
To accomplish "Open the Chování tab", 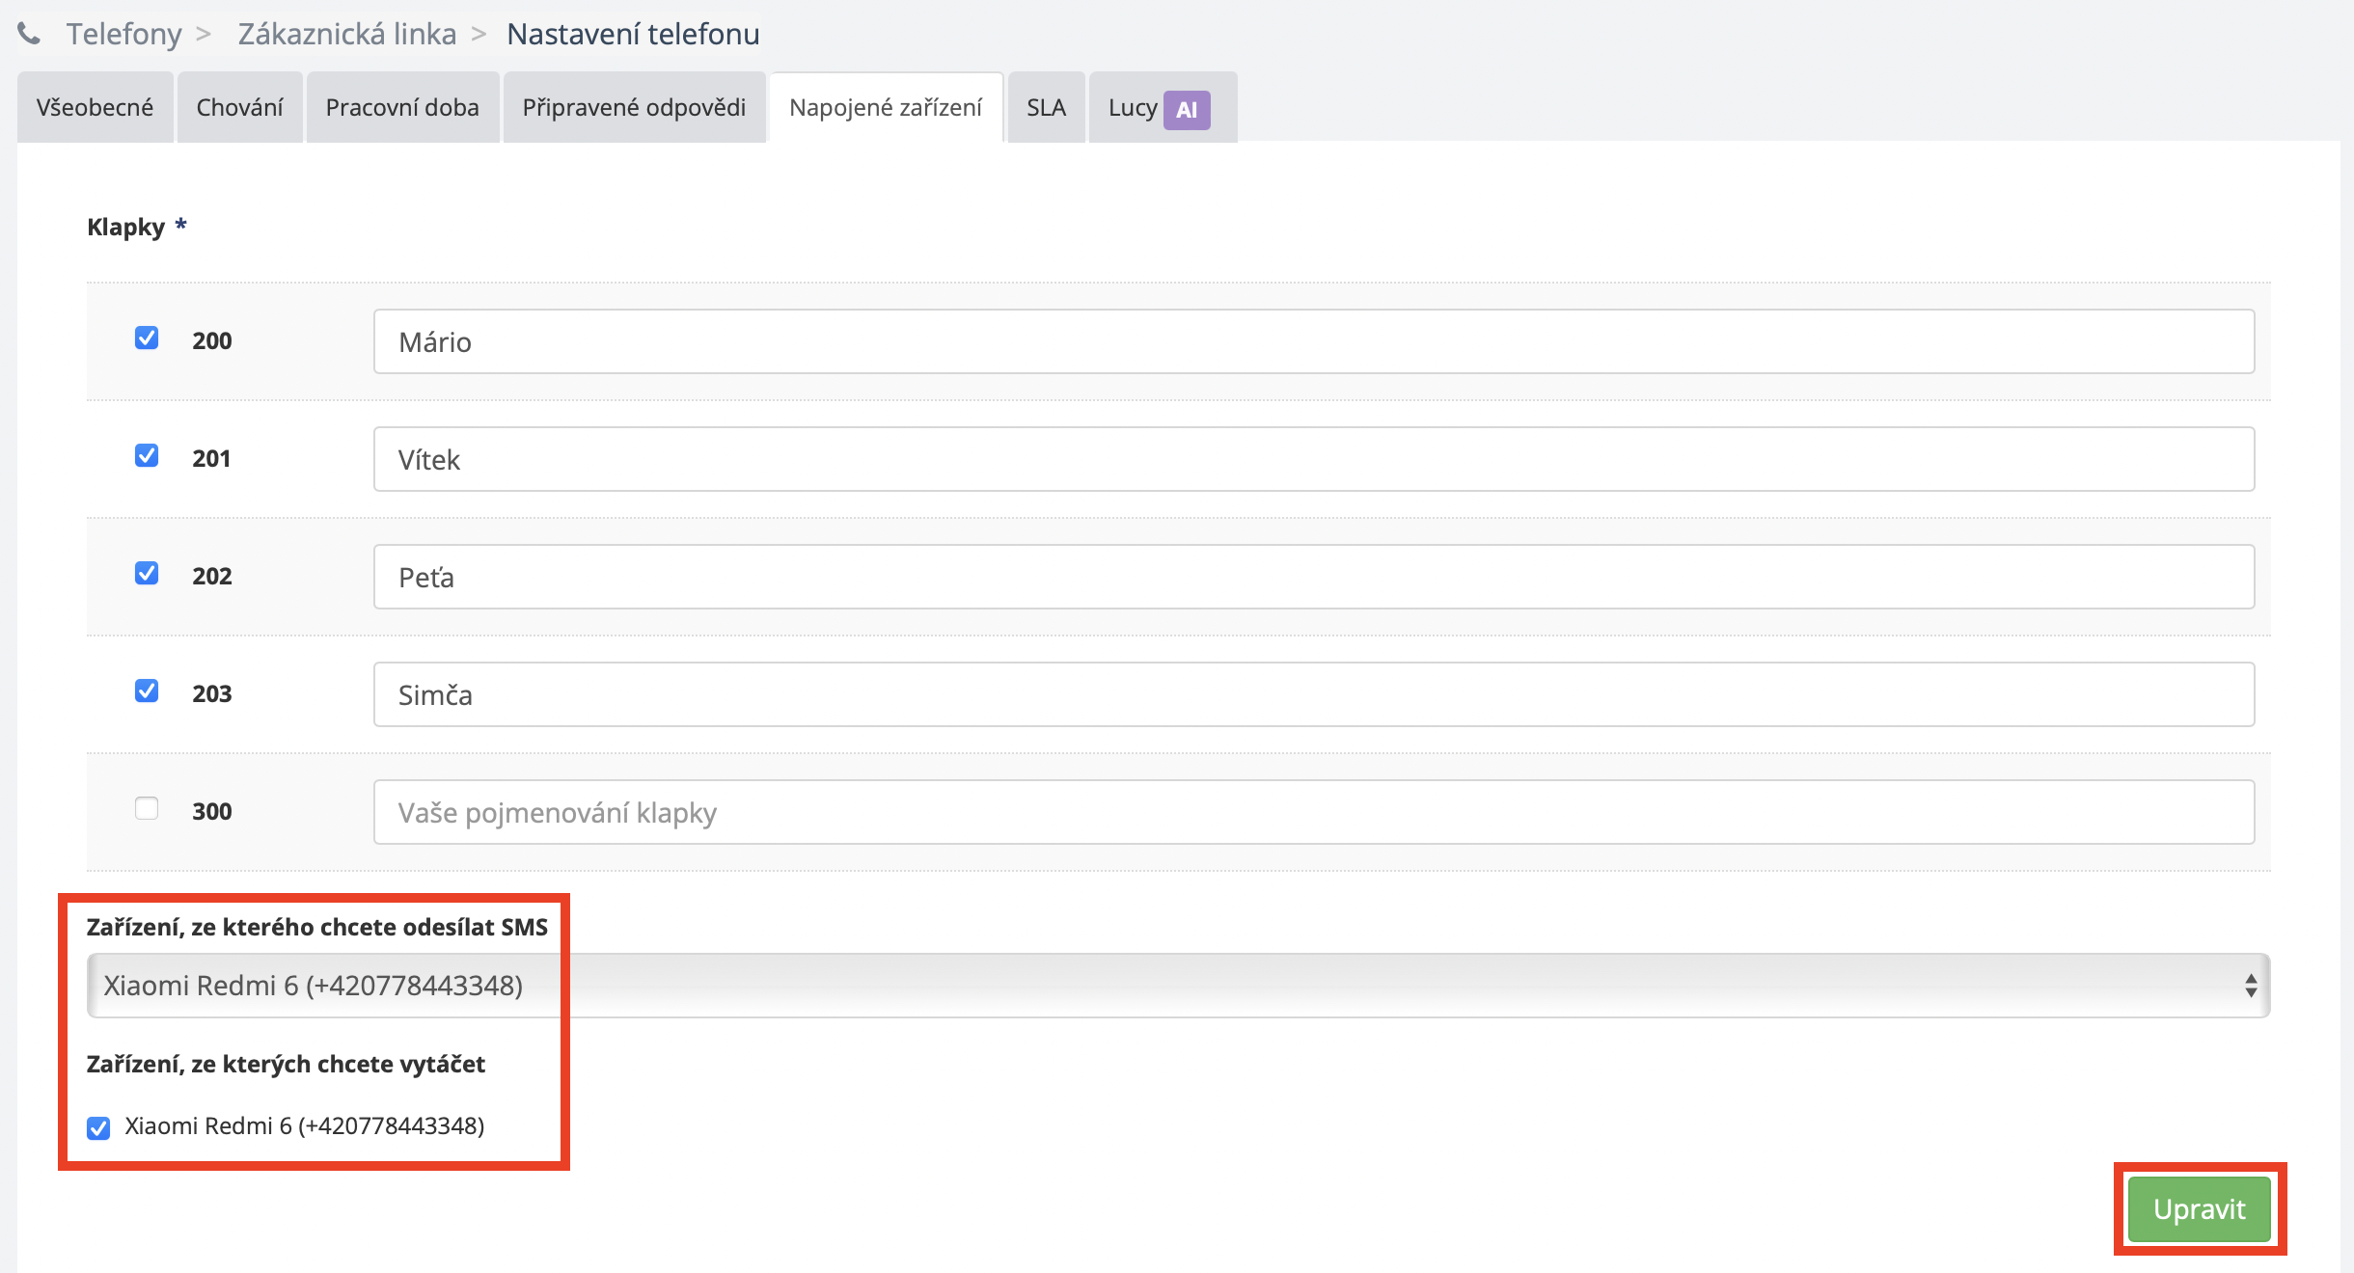I will [x=239, y=107].
